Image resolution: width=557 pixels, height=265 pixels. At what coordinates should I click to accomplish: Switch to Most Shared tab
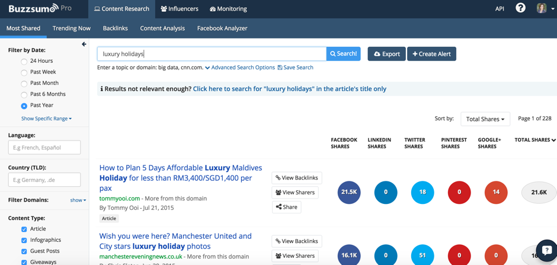point(24,28)
